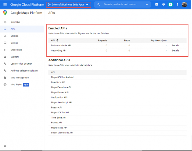The width and height of the screenshot is (192, 151).
Task: Select APIs in the sidebar
Action: (x=22, y=29)
